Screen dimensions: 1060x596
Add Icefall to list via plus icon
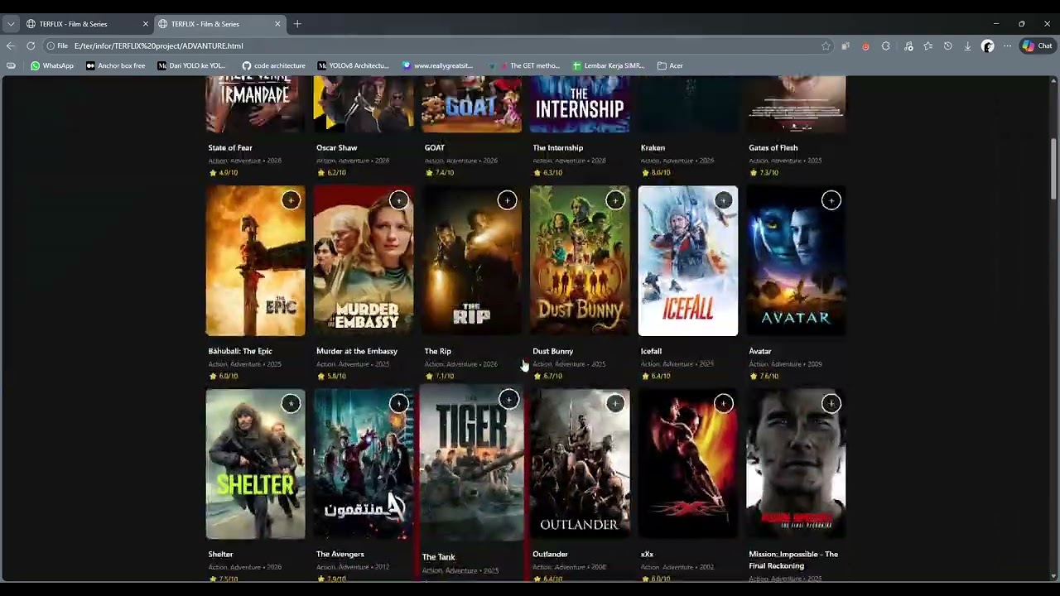point(723,200)
